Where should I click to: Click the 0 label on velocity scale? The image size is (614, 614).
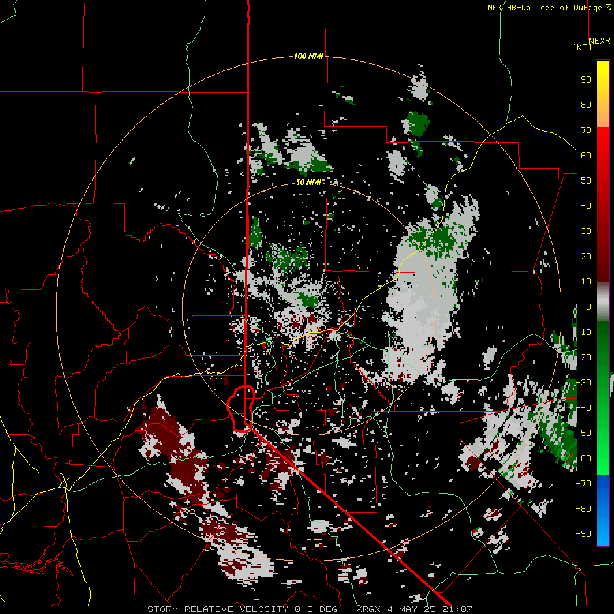coord(589,307)
